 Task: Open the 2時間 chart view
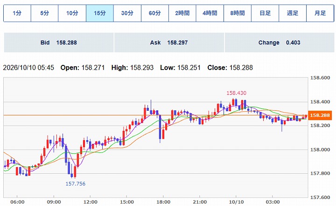(x=182, y=13)
